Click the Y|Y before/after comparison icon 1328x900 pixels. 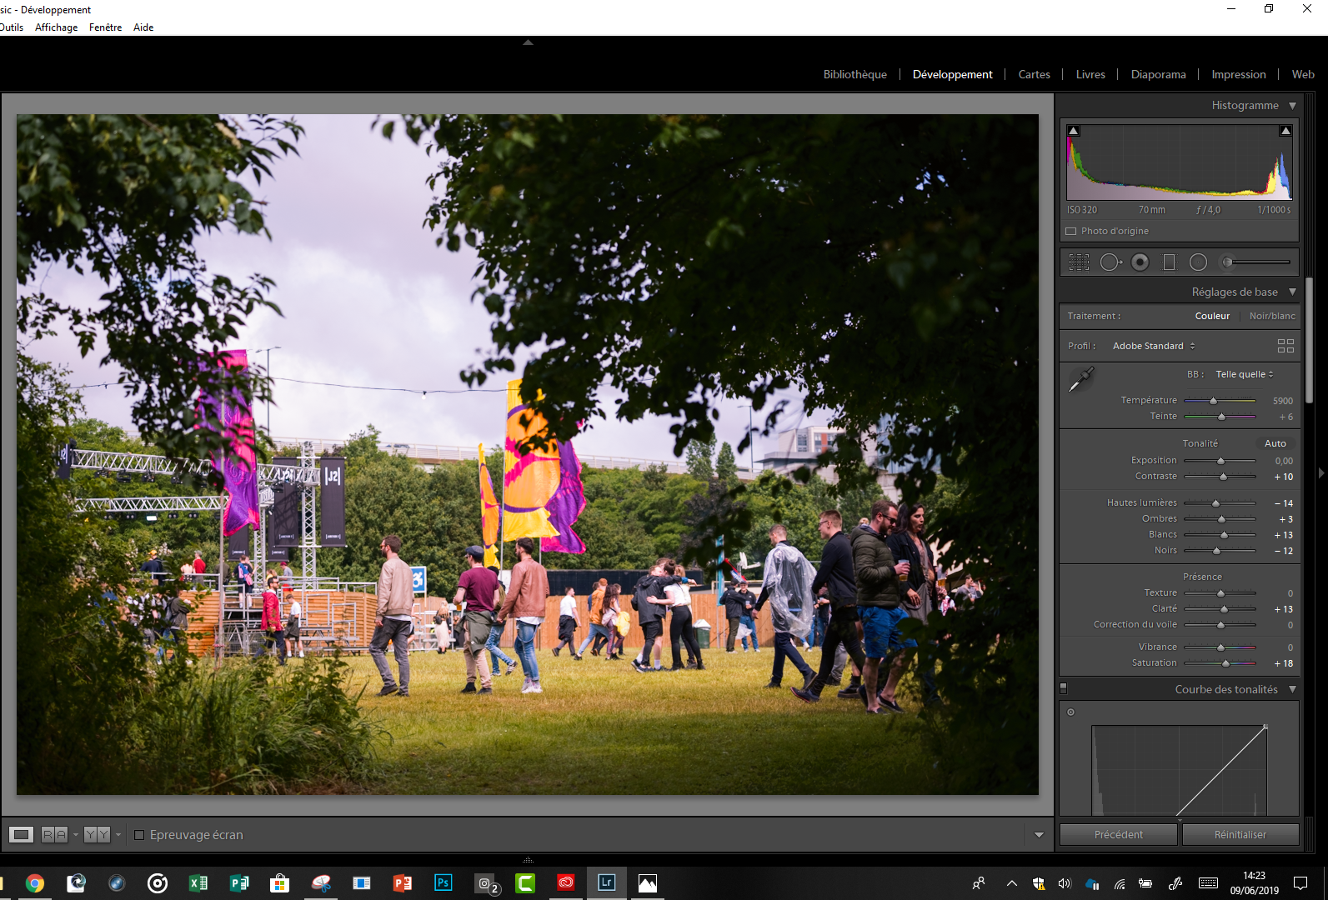click(x=97, y=834)
